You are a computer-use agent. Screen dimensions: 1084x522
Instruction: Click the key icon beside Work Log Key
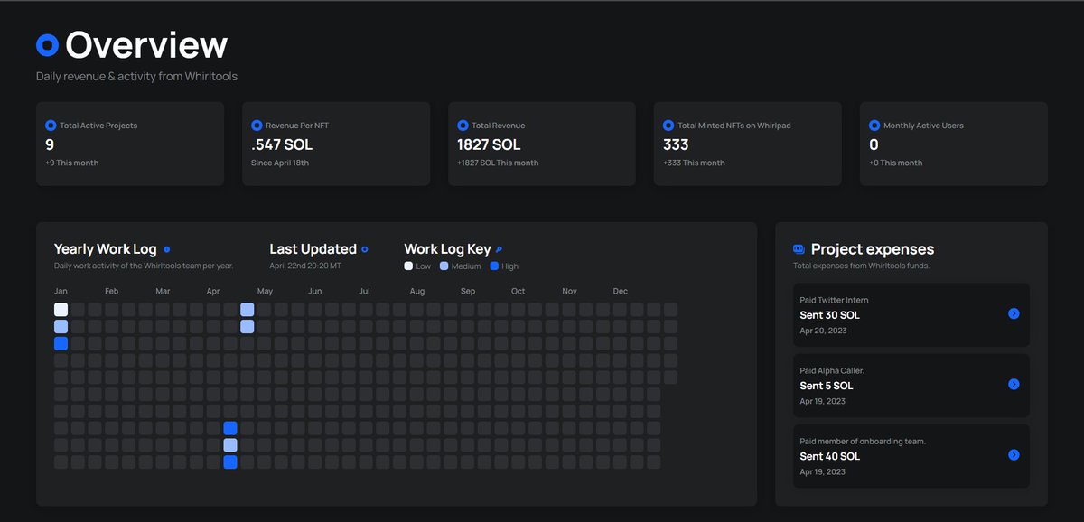(500, 249)
